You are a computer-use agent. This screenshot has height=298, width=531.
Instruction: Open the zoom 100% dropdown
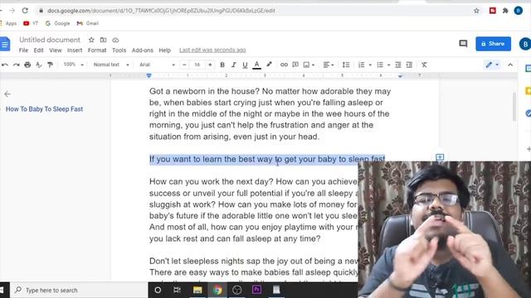tap(73, 65)
